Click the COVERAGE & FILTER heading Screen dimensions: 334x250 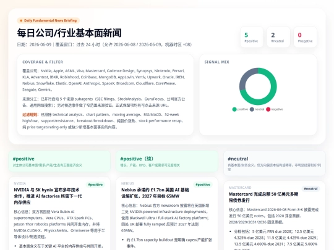(43, 62)
